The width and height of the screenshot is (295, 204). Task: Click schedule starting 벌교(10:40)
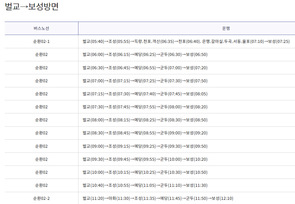[x=145, y=185]
